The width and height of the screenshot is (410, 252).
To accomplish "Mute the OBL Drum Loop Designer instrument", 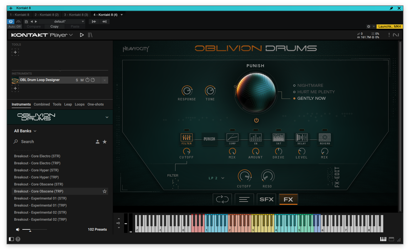I will coord(82,80).
